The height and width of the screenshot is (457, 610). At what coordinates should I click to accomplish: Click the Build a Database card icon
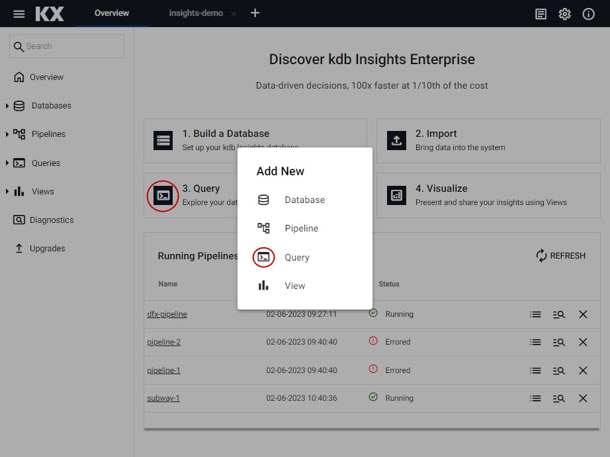[x=163, y=140]
